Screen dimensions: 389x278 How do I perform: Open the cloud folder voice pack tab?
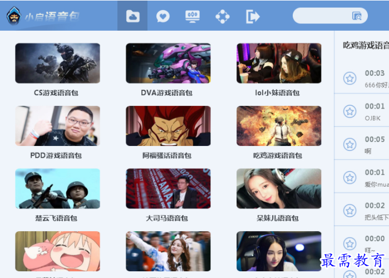pos(132,16)
